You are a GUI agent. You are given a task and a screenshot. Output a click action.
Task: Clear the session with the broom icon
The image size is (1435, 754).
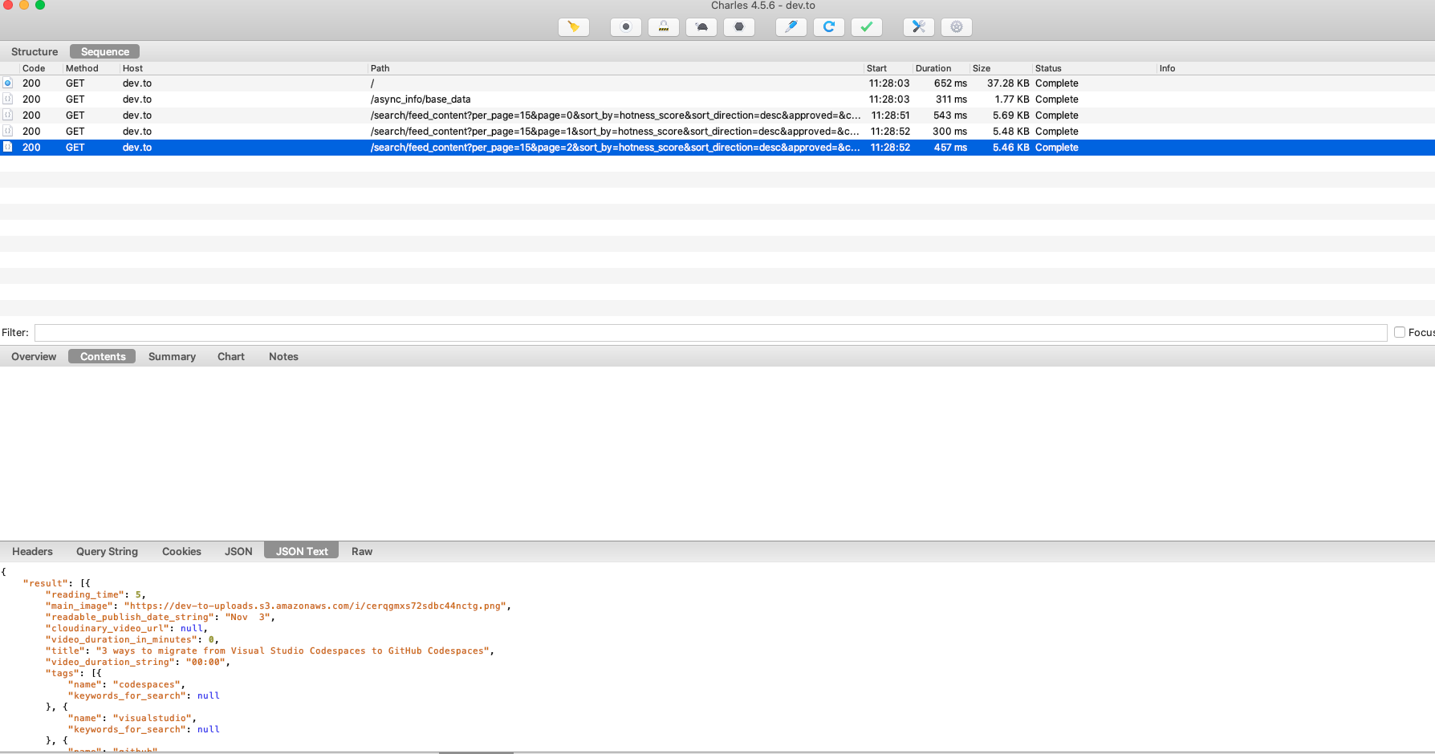pos(573,27)
